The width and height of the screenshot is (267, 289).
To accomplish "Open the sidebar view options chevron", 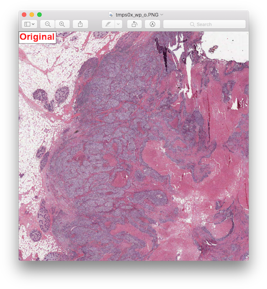I will click(x=33, y=24).
